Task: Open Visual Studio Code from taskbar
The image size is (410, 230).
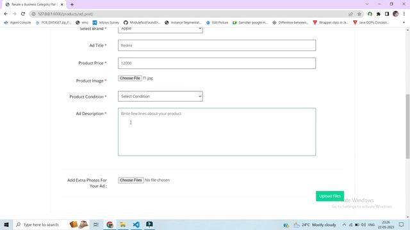Action: click(136, 224)
